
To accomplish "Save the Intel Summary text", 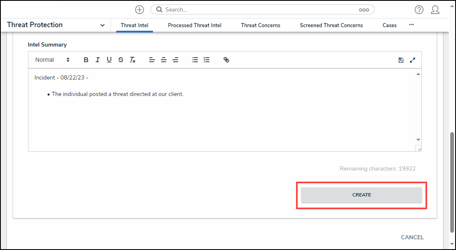I will 401,60.
